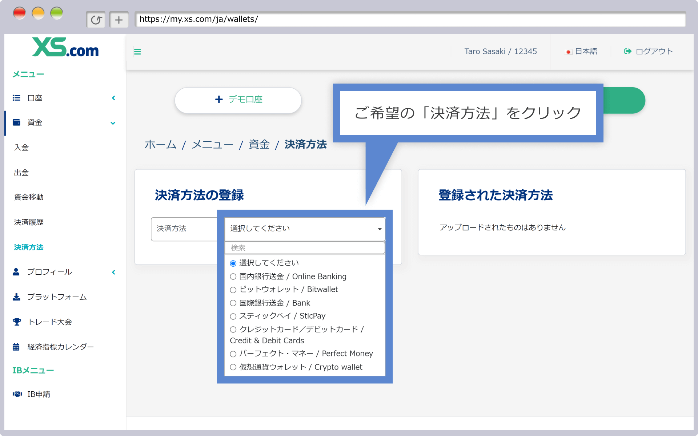Screen dimensions: 698x436
Task: Click the plus icon in デモ口座 button
Action: pos(219,100)
